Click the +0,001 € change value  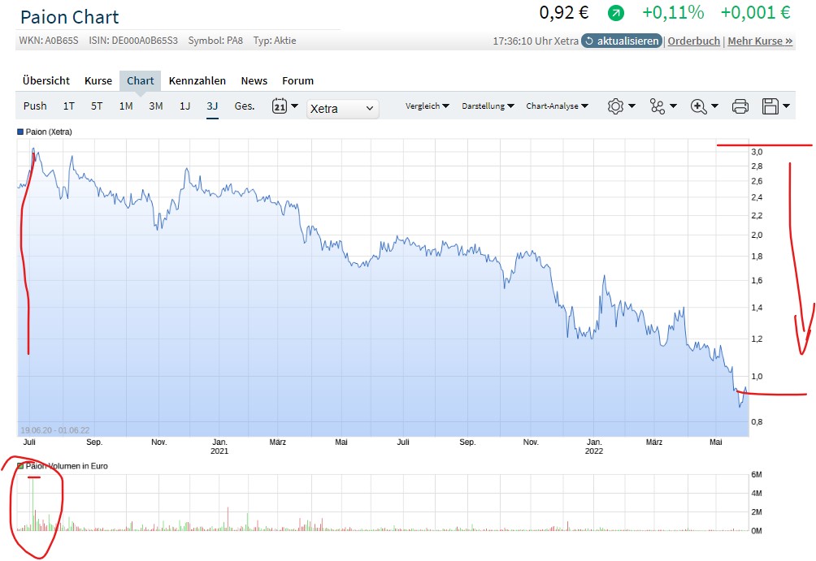tap(755, 12)
